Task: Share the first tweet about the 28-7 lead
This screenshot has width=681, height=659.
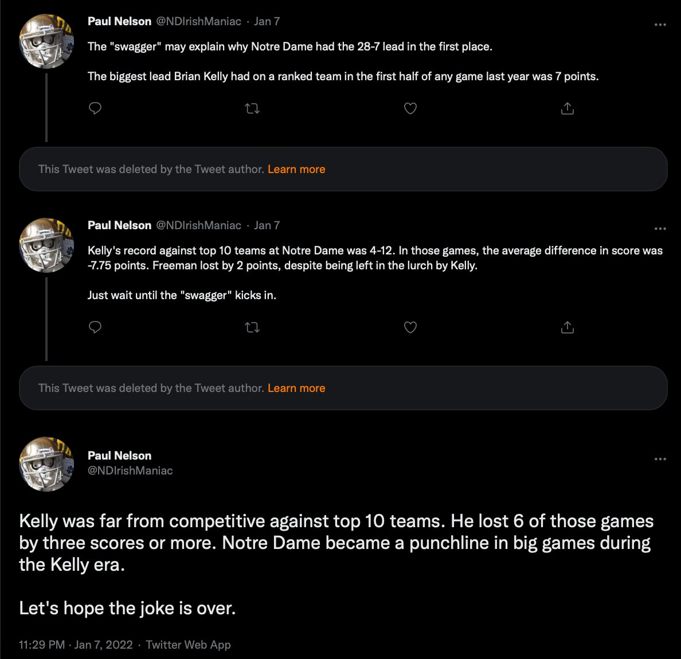Action: point(567,108)
